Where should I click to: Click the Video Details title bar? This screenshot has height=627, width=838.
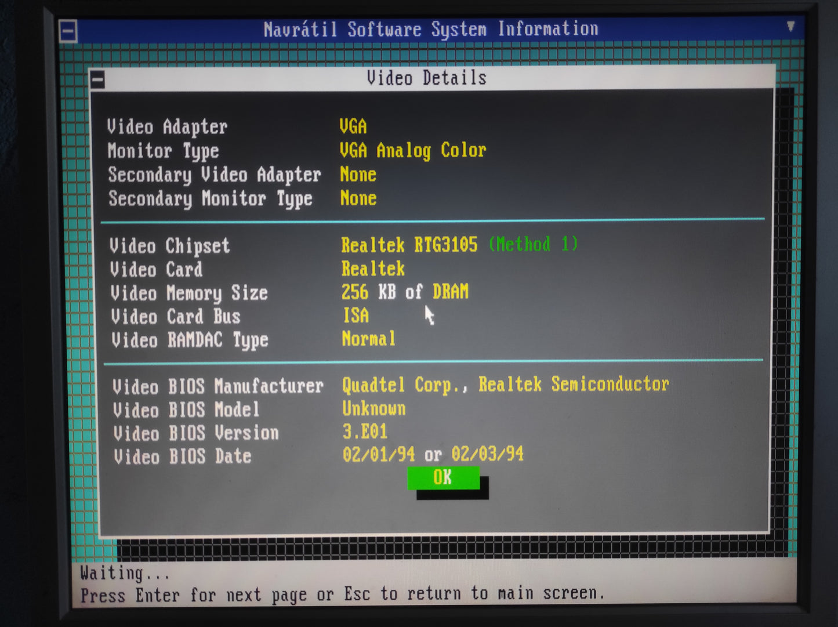(x=426, y=78)
